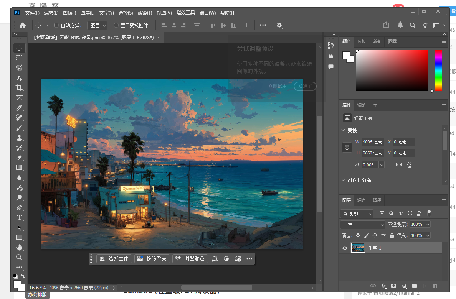Hide 图层 1 using the eye icon

345,248
